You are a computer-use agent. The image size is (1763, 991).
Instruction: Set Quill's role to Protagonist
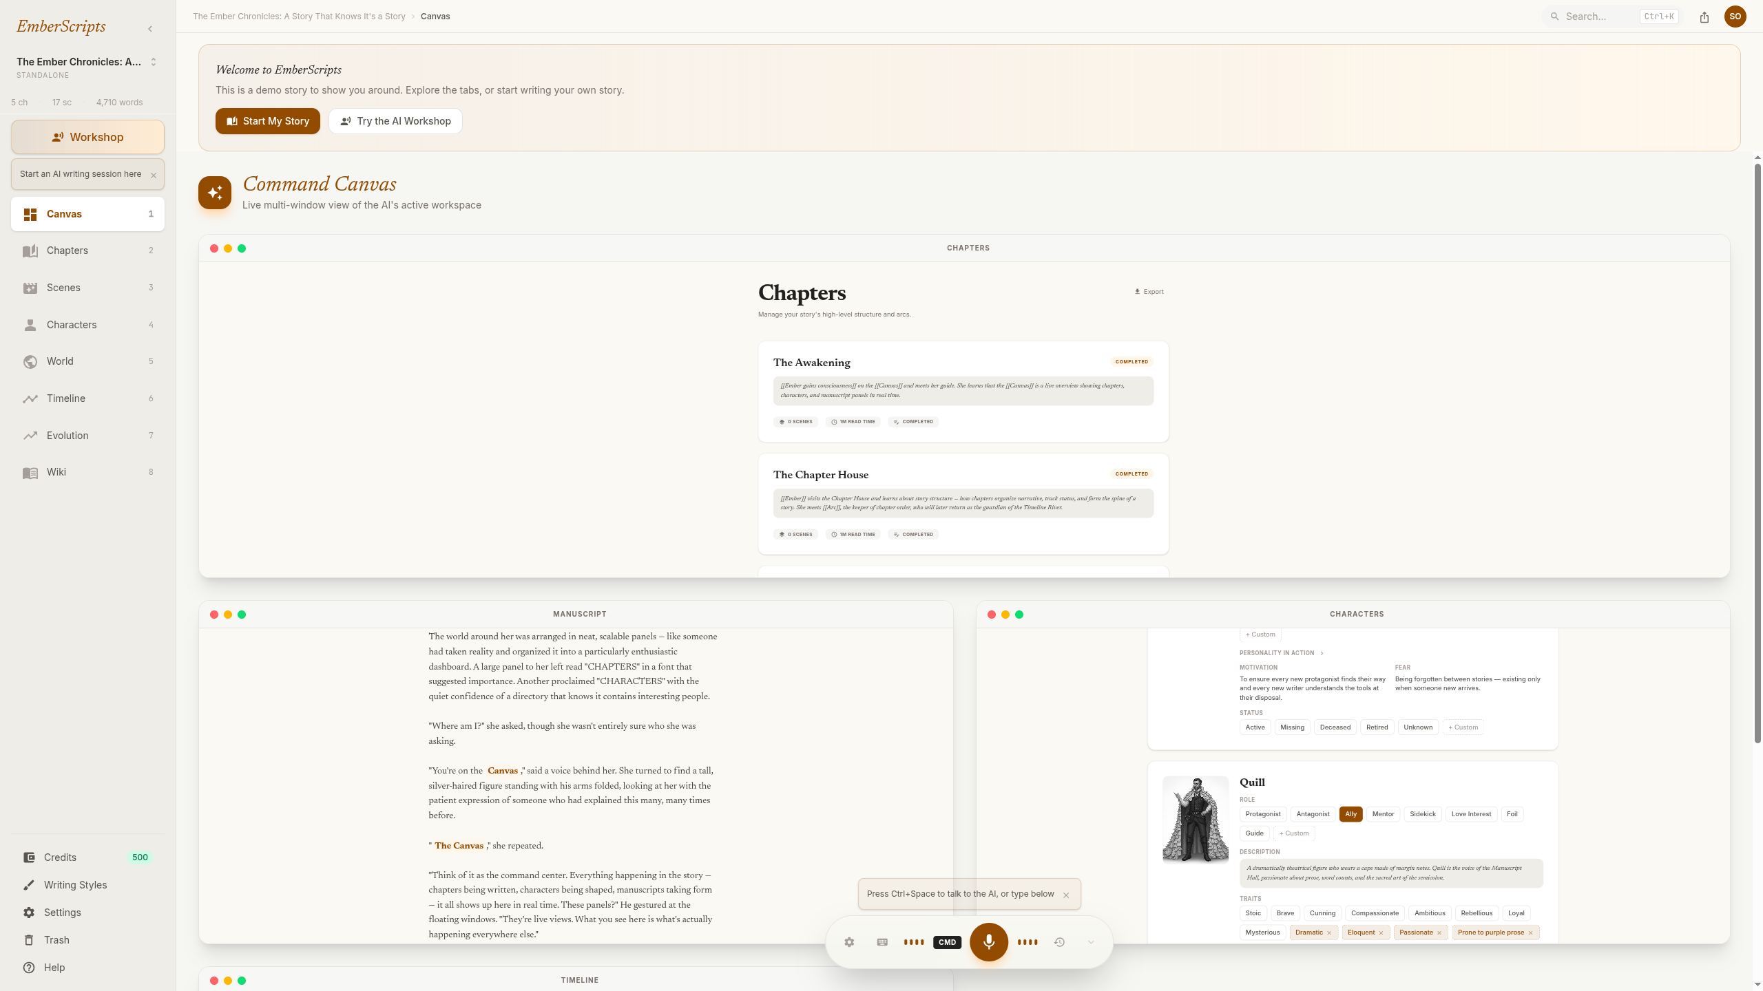[x=1263, y=814]
